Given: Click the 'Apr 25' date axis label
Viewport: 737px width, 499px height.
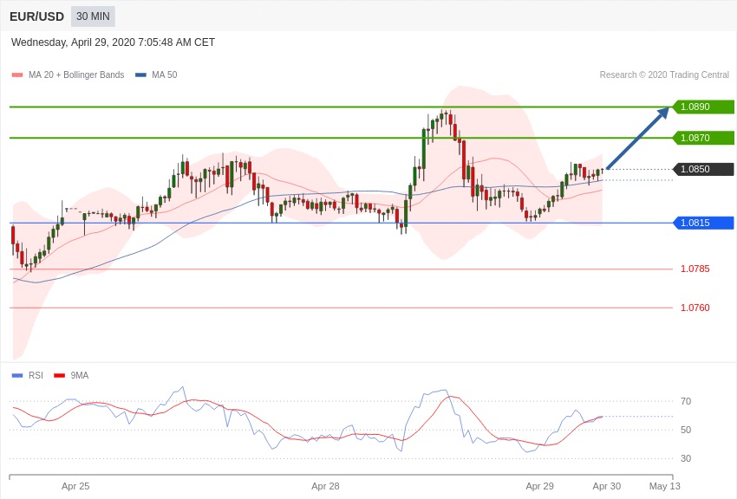Looking at the screenshot, I should coord(75,486).
